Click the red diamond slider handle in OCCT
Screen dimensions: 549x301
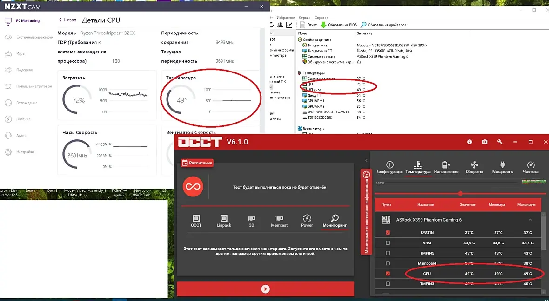pos(461,194)
